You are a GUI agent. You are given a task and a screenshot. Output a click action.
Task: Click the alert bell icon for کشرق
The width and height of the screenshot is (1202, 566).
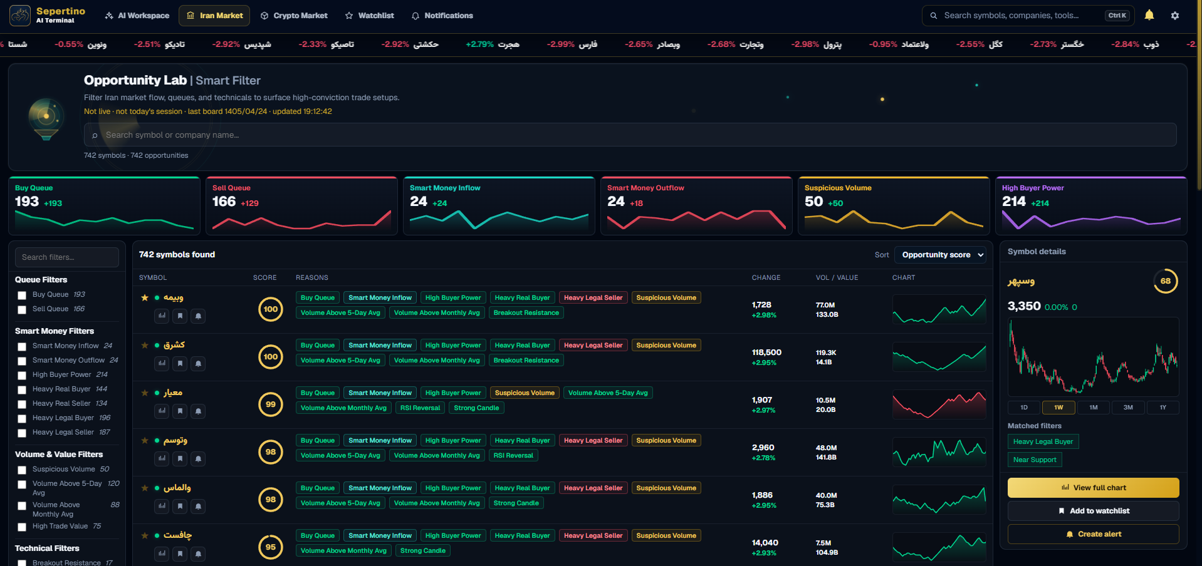[198, 363]
